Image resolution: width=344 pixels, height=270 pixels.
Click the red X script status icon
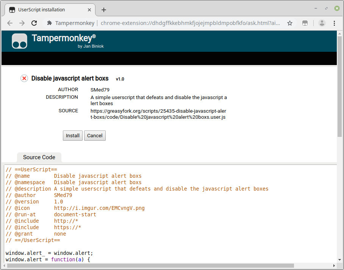[x=24, y=78]
